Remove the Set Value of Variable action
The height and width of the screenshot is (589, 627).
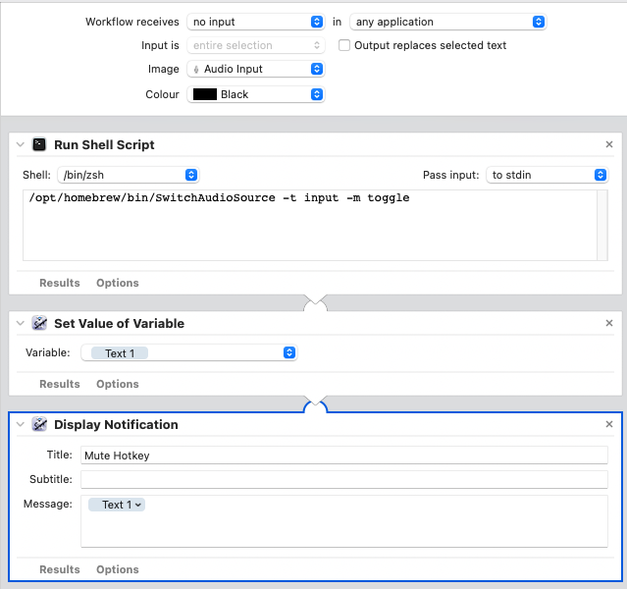(x=609, y=323)
